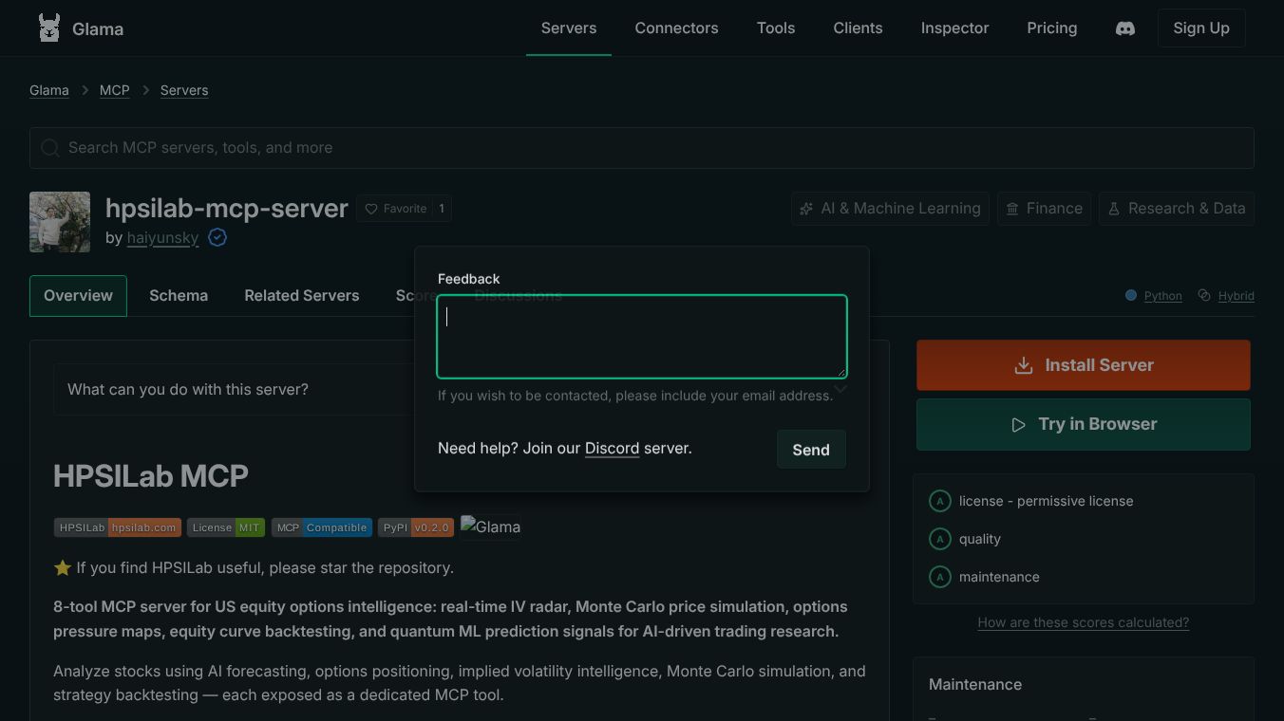1284x721 pixels.
Task: Click the Install Server button
Action: pos(1084,365)
